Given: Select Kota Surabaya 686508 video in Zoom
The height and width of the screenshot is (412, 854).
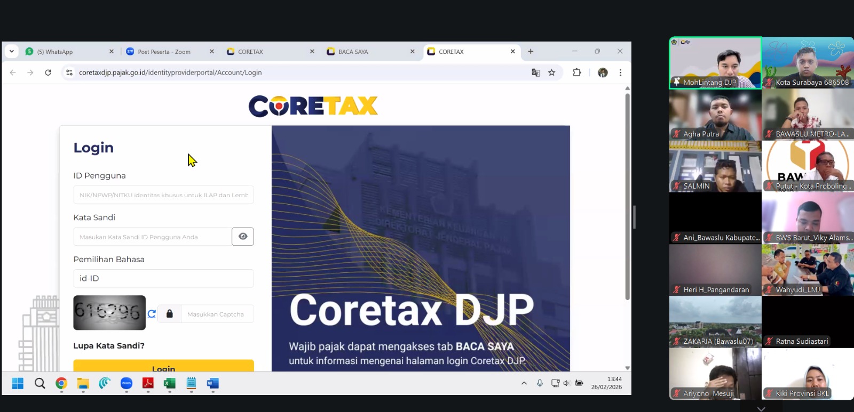Looking at the screenshot, I should click(x=808, y=62).
